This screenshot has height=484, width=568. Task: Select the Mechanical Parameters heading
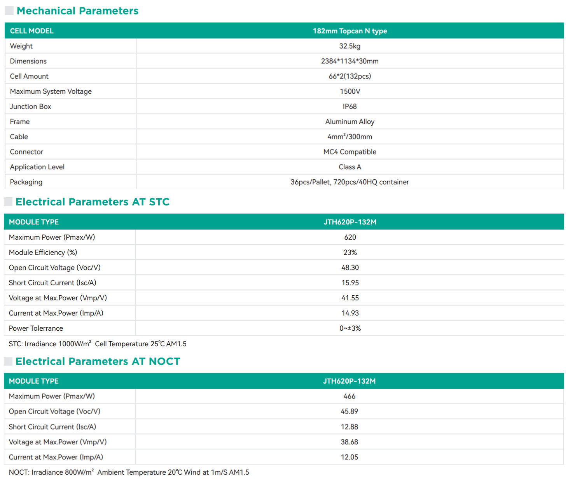click(x=77, y=11)
